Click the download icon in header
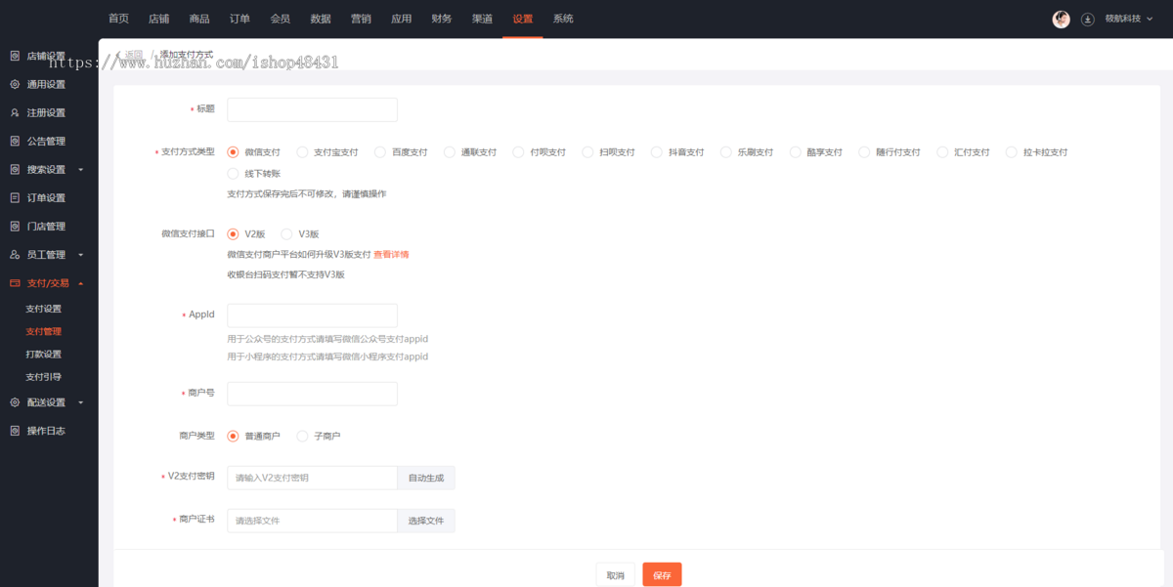Screen dimensions: 1173x587 [1087, 19]
